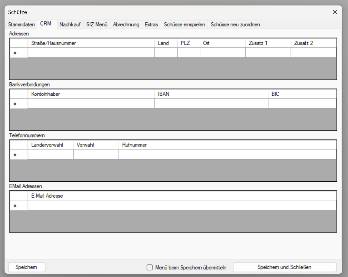Viewport: 348px width, 277px height.
Task: Click the Straße/Hausnummer cell in new row
Action: (91, 53)
